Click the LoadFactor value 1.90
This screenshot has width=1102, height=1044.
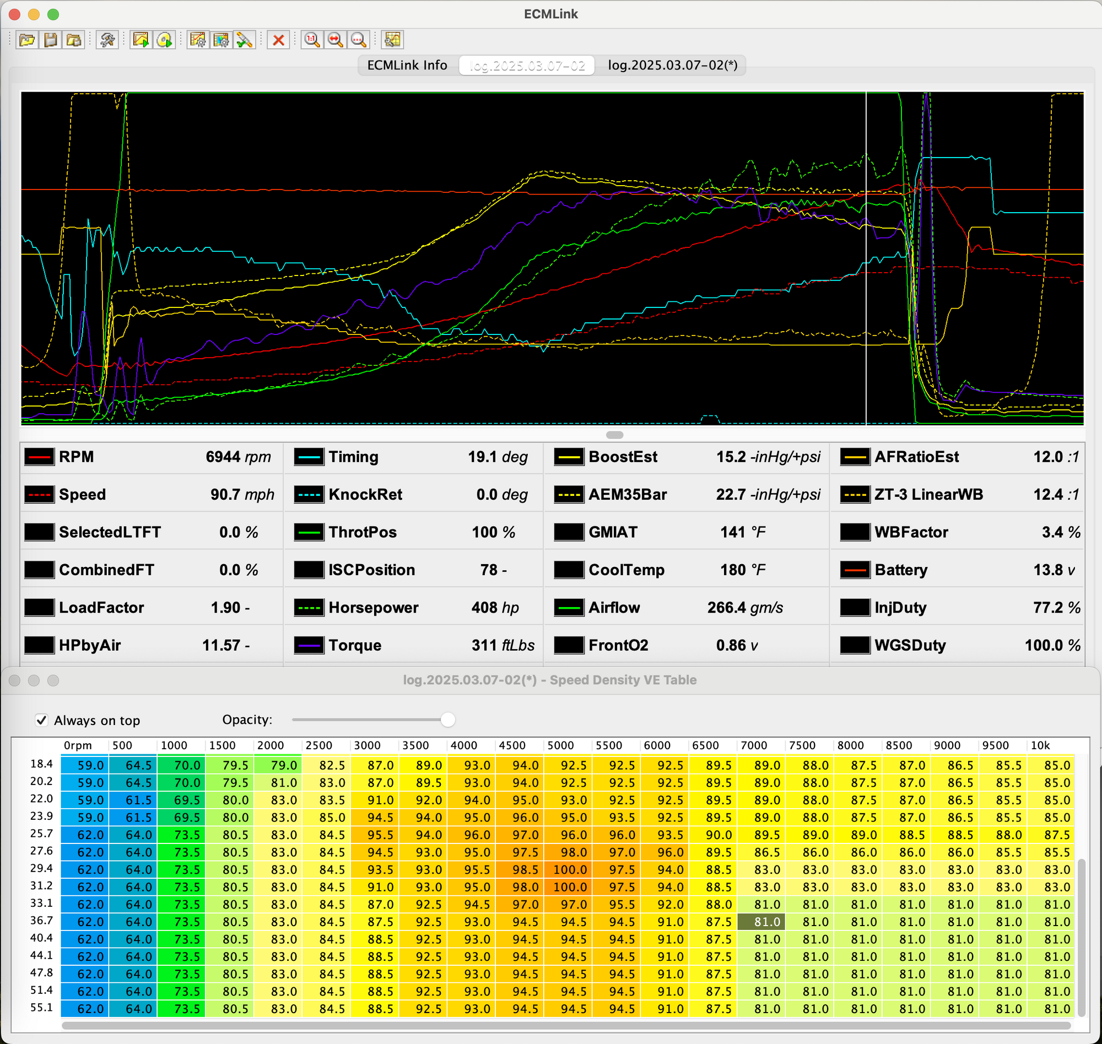(x=225, y=607)
